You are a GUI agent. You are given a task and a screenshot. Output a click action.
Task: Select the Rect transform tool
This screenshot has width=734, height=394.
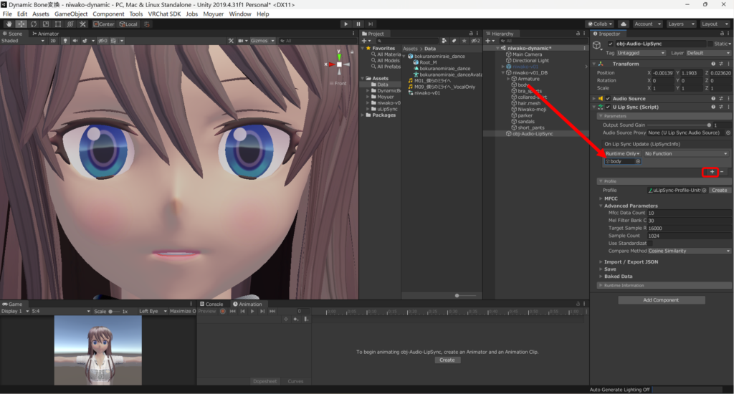(57, 24)
